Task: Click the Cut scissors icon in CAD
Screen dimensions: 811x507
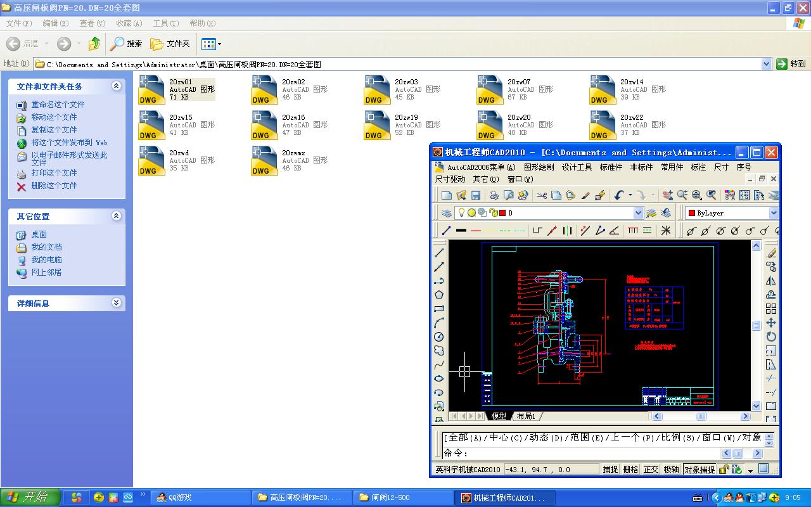Action: click(542, 196)
